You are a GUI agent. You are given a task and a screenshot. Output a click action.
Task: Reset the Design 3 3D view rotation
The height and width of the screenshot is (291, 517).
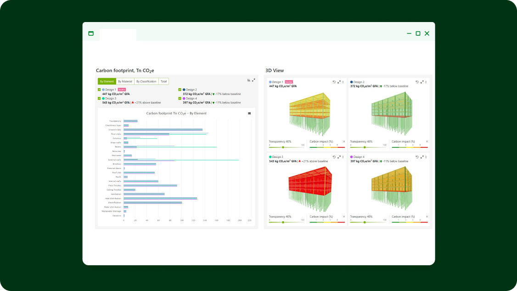(x=334, y=157)
